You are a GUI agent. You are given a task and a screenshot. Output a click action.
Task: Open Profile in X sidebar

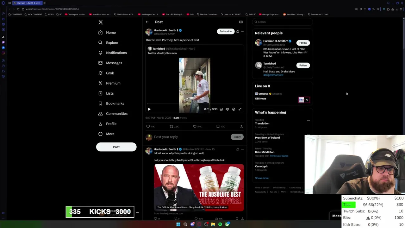(x=107, y=124)
